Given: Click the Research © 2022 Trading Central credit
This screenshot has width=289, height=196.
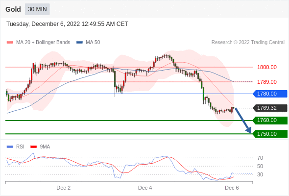Looking at the screenshot, I should (248, 43).
